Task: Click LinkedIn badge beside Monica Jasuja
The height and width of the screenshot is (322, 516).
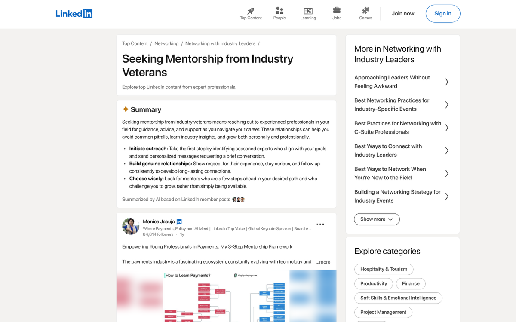Action: click(179, 222)
